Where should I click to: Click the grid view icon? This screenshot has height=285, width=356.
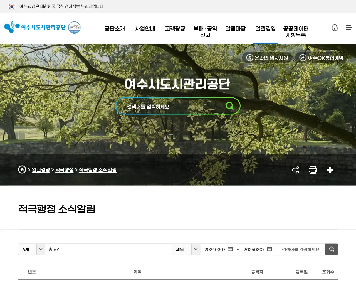point(330,170)
